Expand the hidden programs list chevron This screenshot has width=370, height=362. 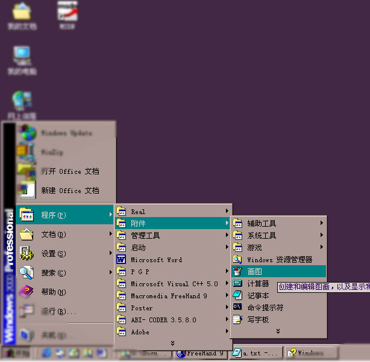tap(172, 343)
